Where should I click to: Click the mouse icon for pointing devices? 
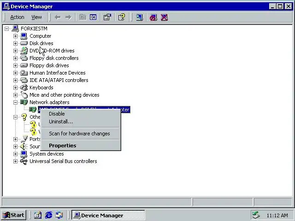[x=24, y=95]
